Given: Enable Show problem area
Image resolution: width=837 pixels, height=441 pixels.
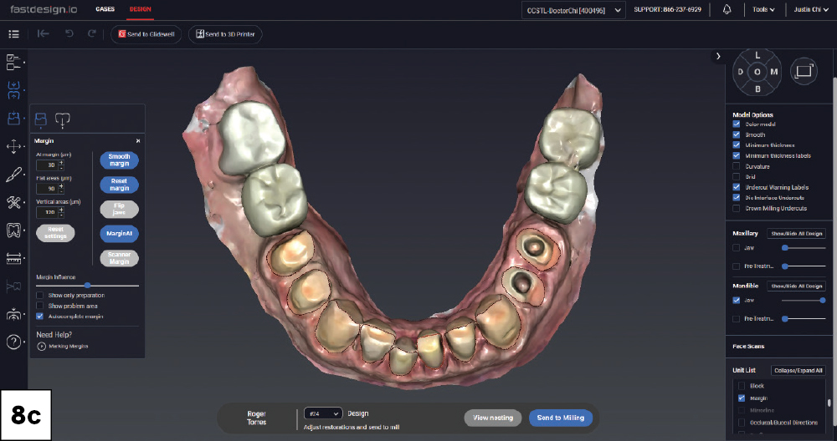Looking at the screenshot, I should [39, 306].
